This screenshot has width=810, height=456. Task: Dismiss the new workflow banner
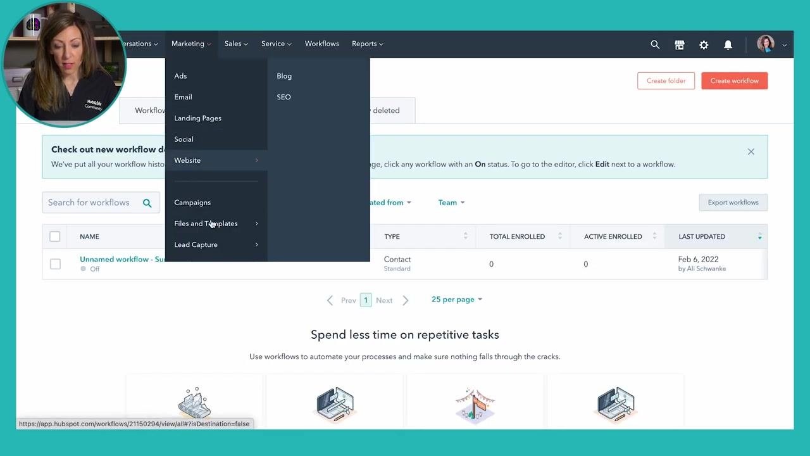[x=751, y=151]
